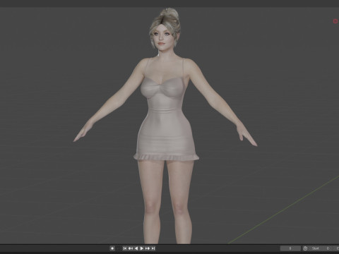Click the current frame number field

290,248
